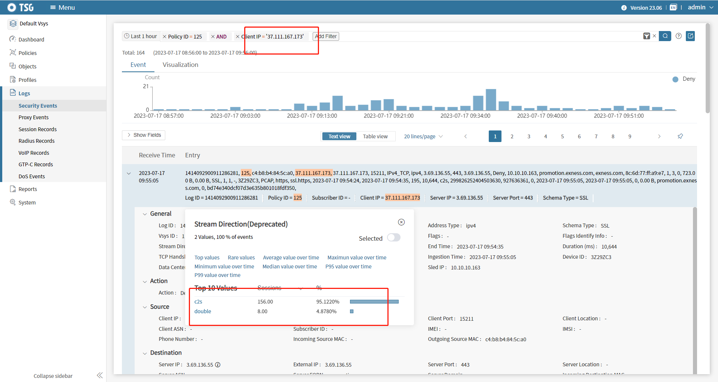Click the Add Filter button
This screenshot has width=718, height=382.
coord(326,37)
